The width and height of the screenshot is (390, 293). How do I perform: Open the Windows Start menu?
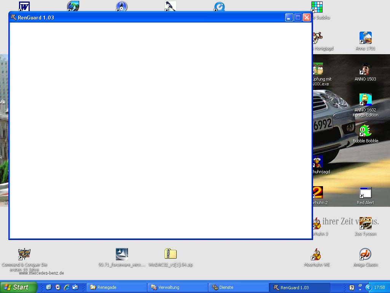coord(18,287)
